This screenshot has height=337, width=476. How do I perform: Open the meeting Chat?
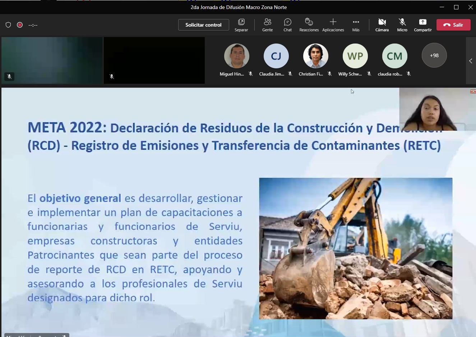(287, 25)
